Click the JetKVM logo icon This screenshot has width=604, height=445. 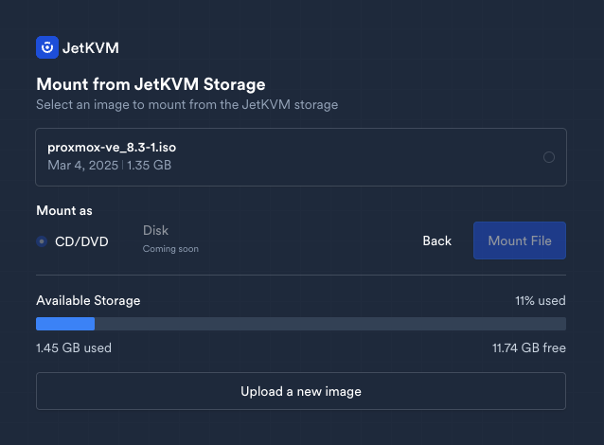46,47
